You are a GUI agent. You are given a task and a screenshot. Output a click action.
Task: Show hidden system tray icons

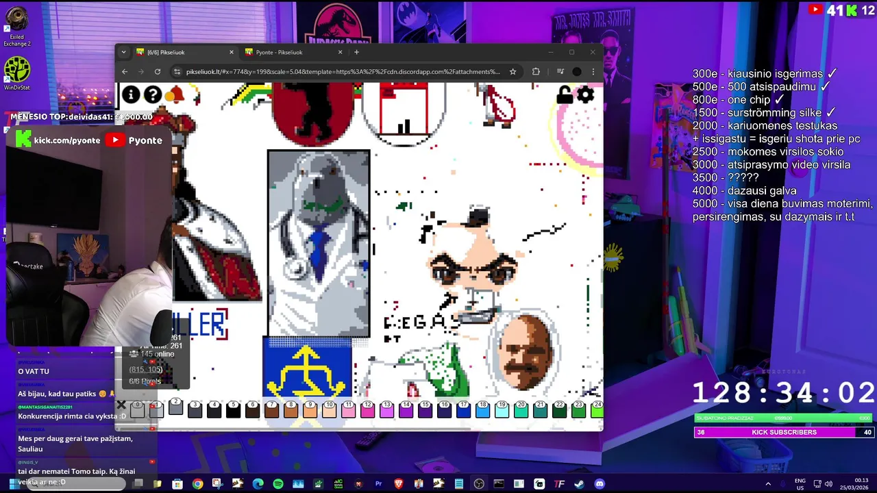768,484
